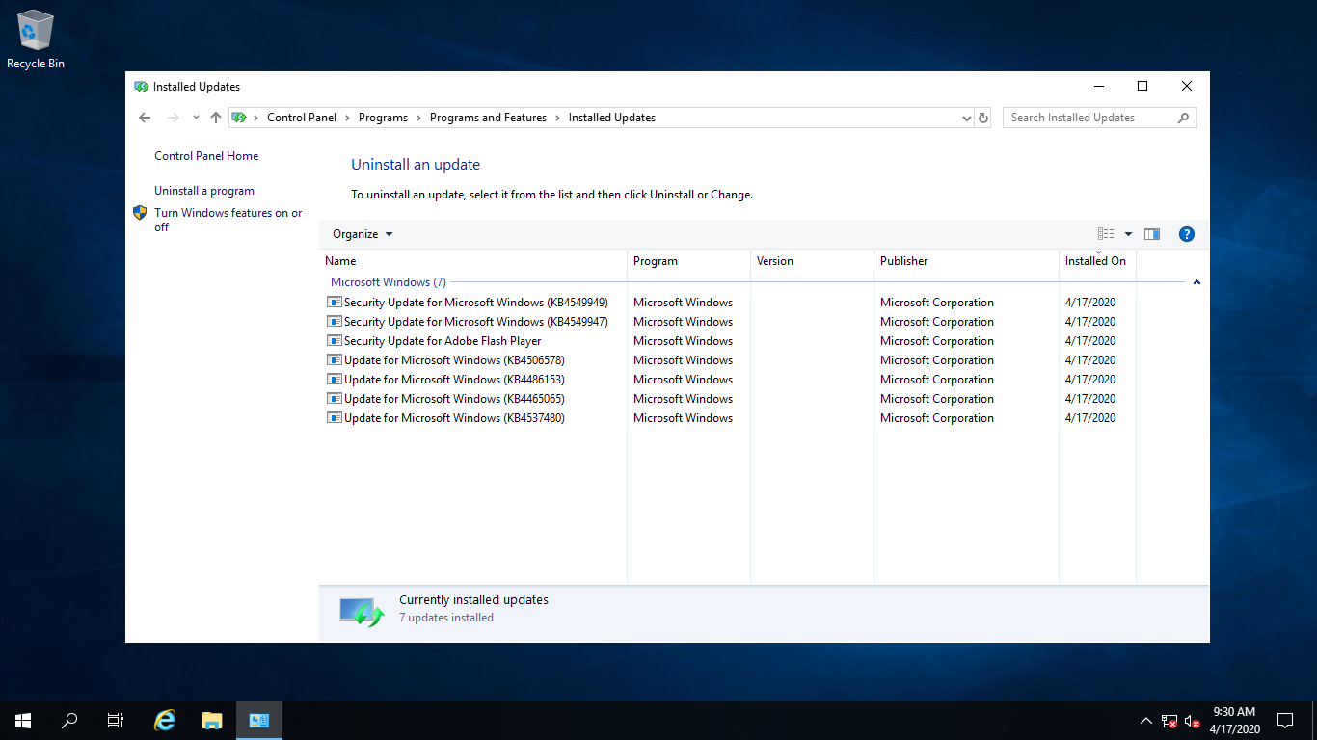The width and height of the screenshot is (1317, 740).
Task: Click the taskbar Search icon
Action: point(69,721)
